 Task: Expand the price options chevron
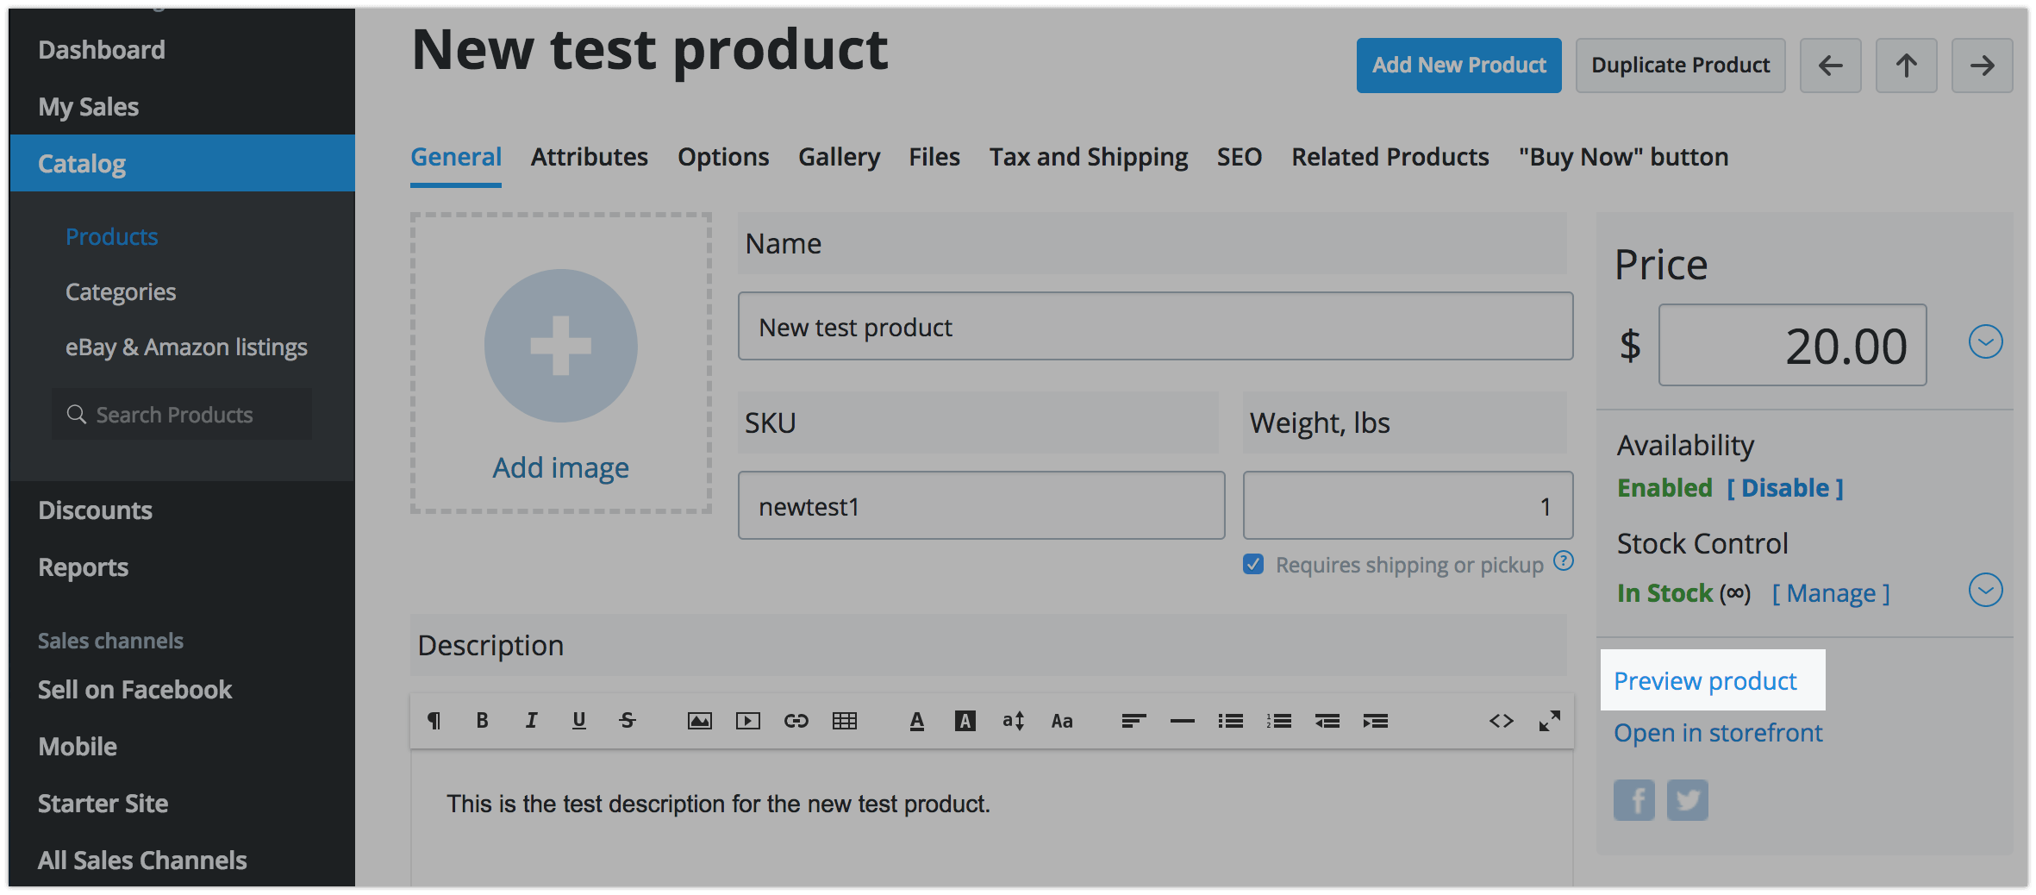[x=1985, y=342]
